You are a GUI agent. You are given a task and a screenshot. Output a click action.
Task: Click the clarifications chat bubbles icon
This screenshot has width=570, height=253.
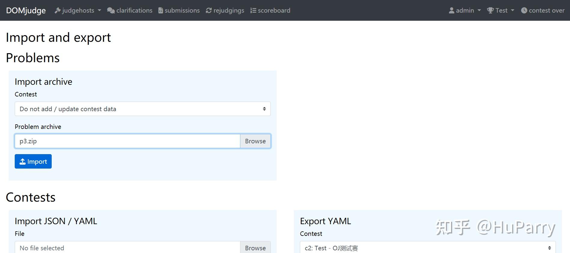click(111, 11)
